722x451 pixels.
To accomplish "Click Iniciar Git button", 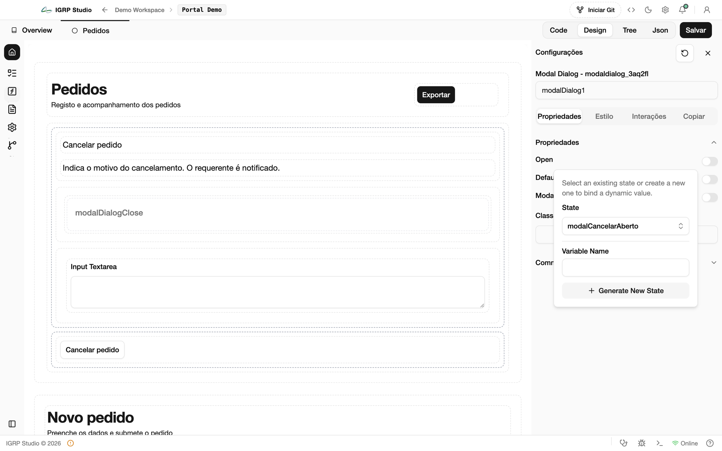I will (595, 10).
